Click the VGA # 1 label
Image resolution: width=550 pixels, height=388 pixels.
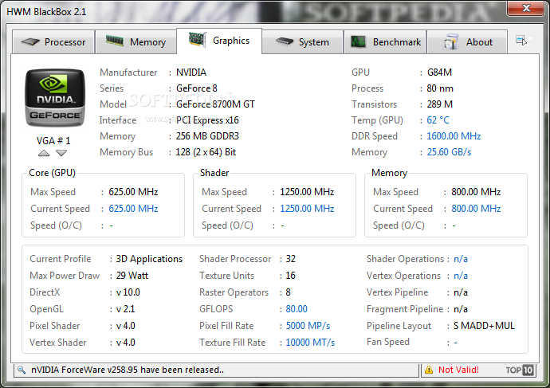coord(53,141)
